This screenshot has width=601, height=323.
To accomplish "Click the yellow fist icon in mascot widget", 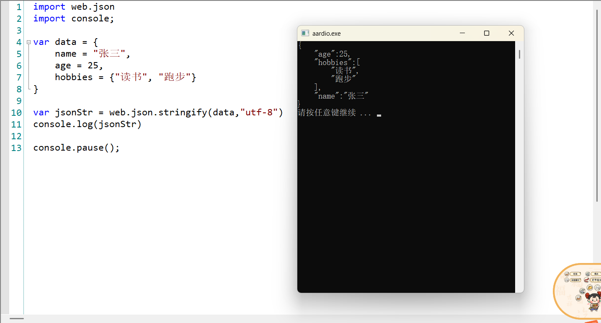I will (590, 288).
